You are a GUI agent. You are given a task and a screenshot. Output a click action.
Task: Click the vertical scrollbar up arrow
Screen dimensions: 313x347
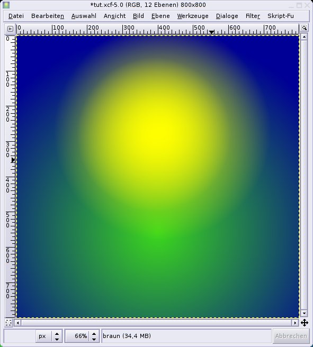(304, 37)
